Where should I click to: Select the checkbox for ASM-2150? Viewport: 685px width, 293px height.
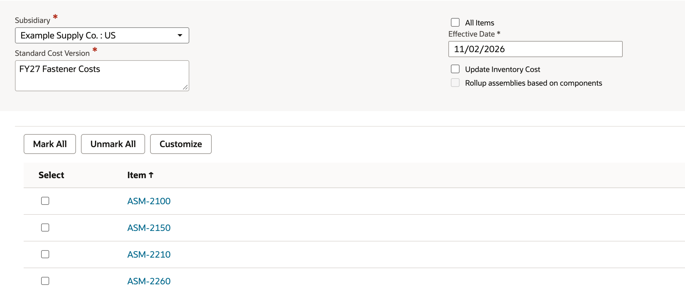click(x=45, y=228)
